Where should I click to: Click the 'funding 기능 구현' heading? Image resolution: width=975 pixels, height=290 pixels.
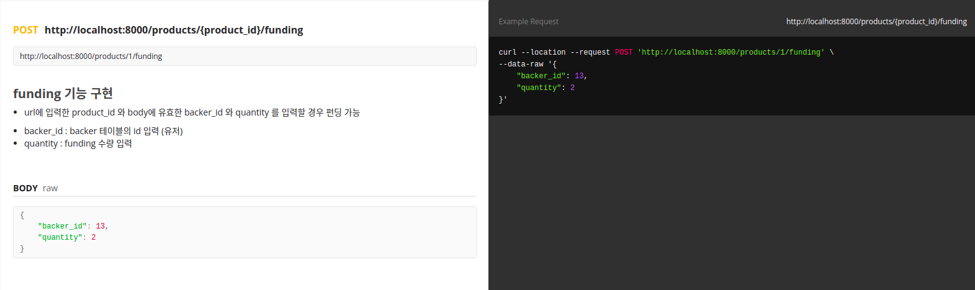tap(63, 93)
